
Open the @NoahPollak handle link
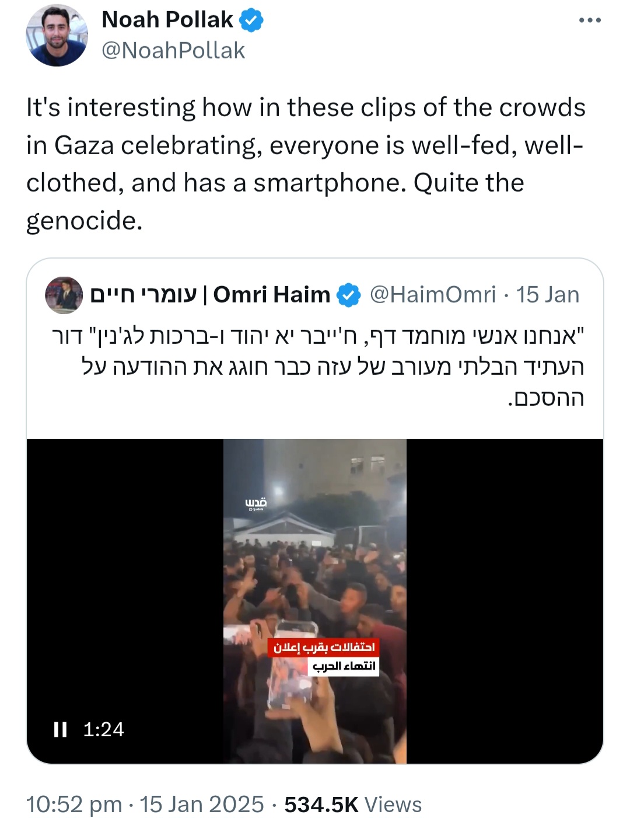[x=173, y=51]
